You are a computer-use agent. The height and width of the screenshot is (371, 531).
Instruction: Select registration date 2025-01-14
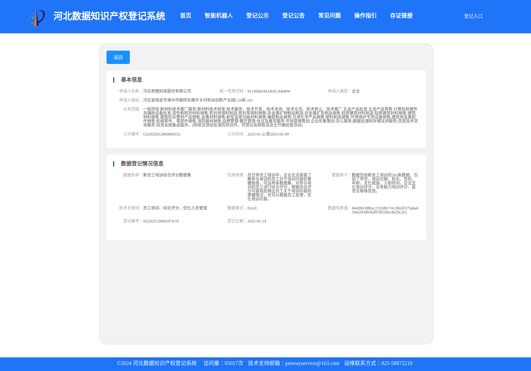pyautogui.click(x=257, y=221)
